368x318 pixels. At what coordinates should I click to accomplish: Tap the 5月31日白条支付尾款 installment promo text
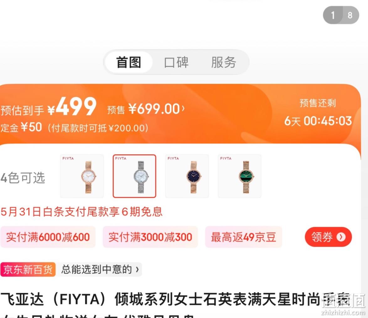[81, 212]
